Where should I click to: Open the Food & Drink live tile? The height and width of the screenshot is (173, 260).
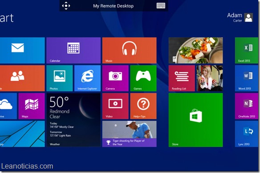195,50
